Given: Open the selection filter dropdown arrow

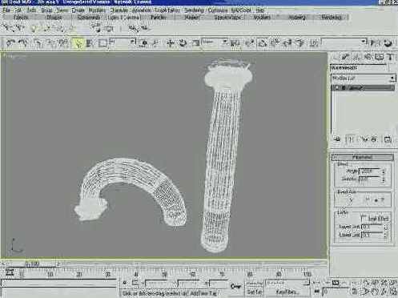Looking at the screenshot, I should click(132, 42).
